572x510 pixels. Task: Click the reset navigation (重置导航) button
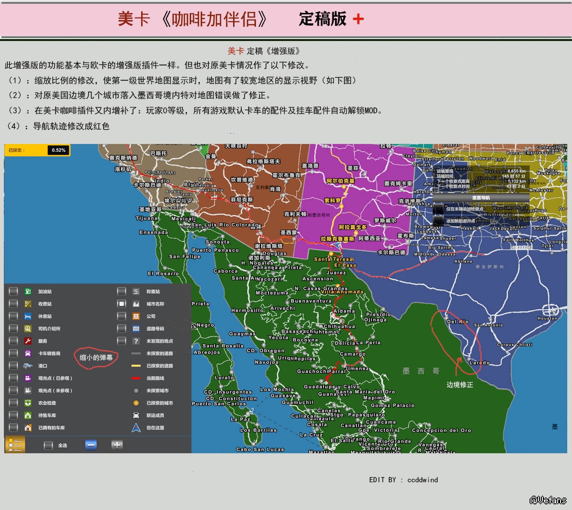(x=480, y=198)
